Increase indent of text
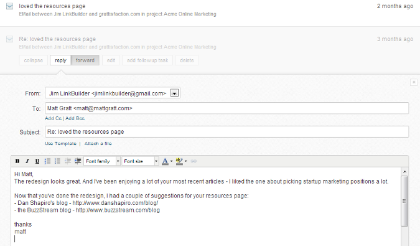The image size is (420, 246). [x=78, y=161]
